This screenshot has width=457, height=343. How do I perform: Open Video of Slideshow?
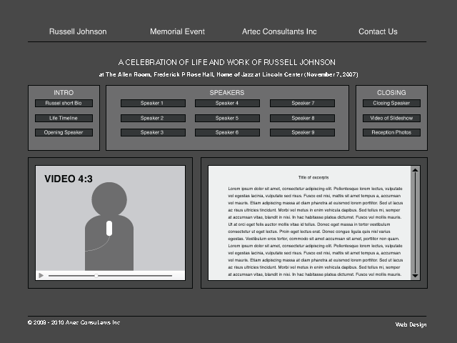click(x=391, y=118)
